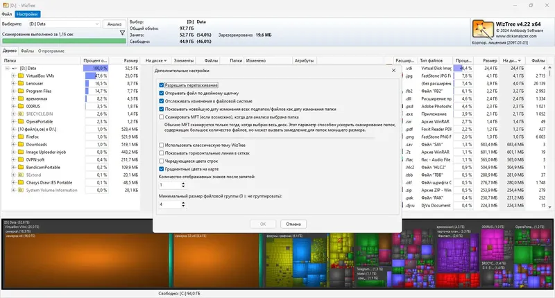Click the green scan progress bar

pyautogui.click(x=64, y=41)
